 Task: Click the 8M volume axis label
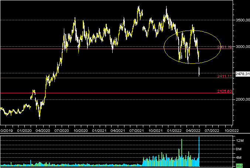point(239,149)
